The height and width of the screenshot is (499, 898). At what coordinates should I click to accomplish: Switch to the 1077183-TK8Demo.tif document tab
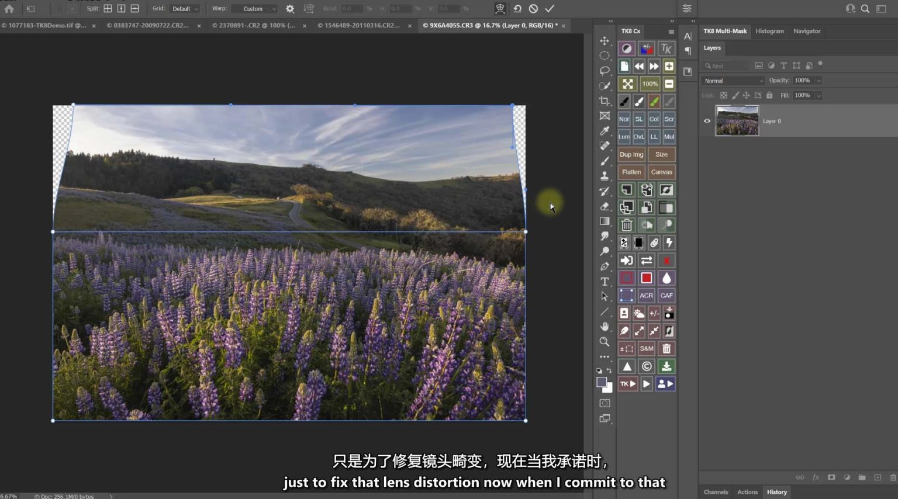pyautogui.click(x=44, y=26)
